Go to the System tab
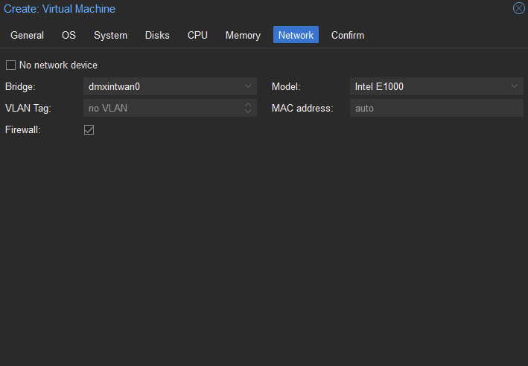The width and height of the screenshot is (528, 366). point(110,35)
